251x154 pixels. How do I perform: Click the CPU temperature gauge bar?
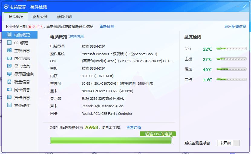[x=231, y=49]
